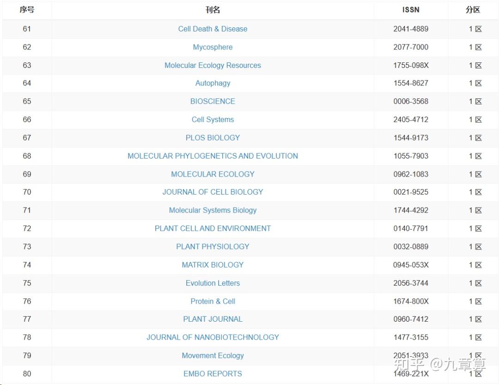The image size is (499, 385).
Task: Open the Protein & Cell journal link
Action: [x=213, y=301]
